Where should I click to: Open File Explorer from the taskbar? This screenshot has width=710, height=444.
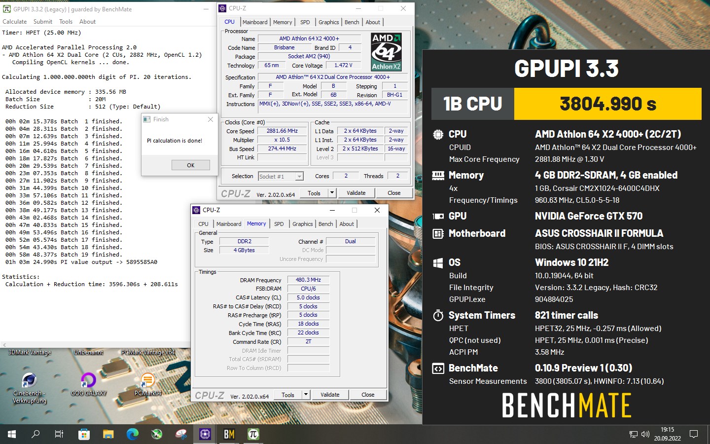(108, 434)
